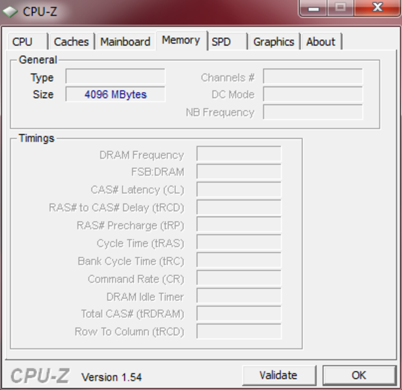Image resolution: width=402 pixels, height=390 pixels.
Task: Click the DRAM Idle Timer field
Action: point(239,296)
